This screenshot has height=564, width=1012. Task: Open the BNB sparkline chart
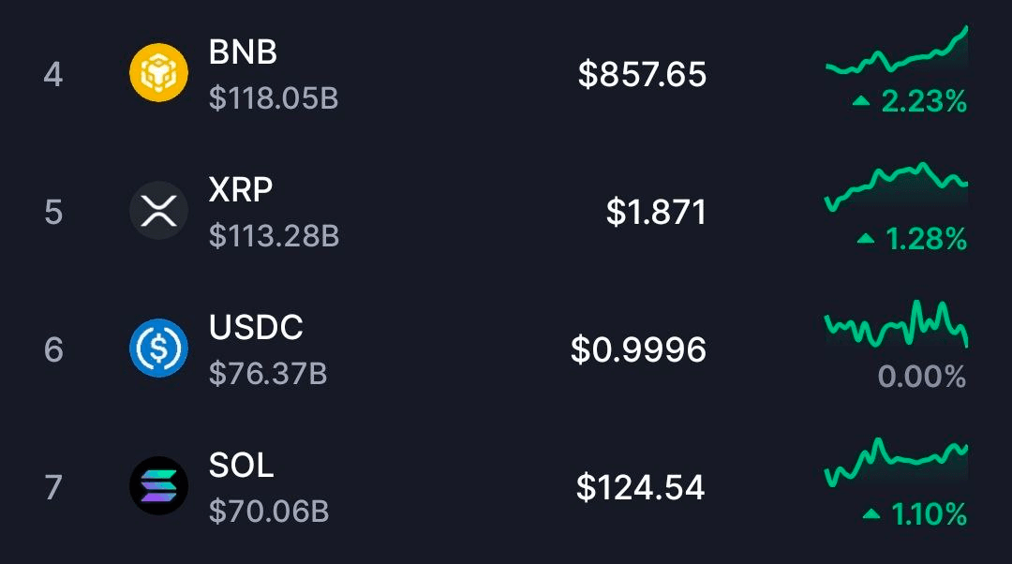(896, 53)
